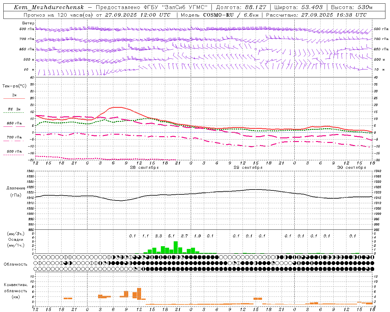Image resolution: width=390 pixels, height=312 pixels.
Task: Click the (мм/3ч.) precipitation unit label
Action: click(16, 234)
